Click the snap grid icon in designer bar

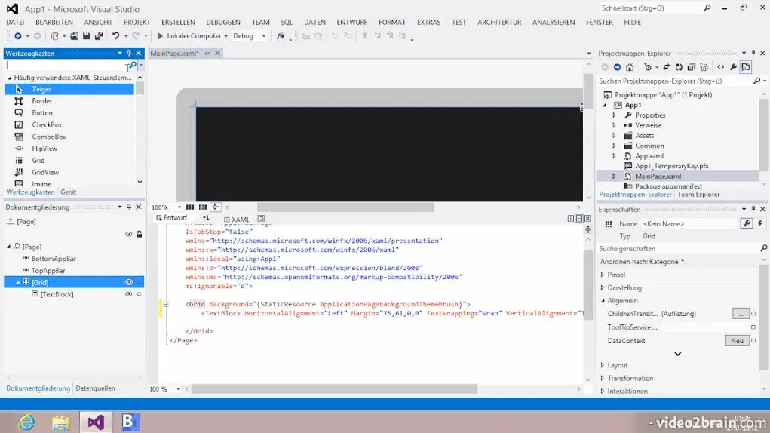[189, 207]
